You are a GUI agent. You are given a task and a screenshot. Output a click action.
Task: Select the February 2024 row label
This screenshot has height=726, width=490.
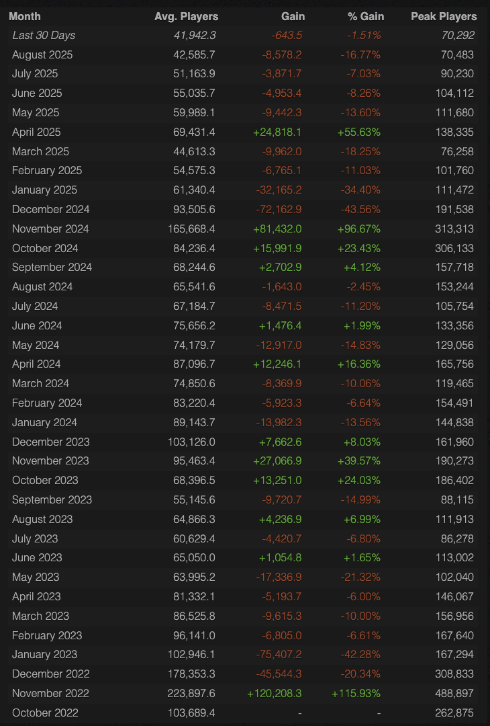click(x=47, y=403)
